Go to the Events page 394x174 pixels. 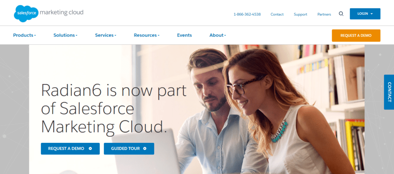pyautogui.click(x=184, y=35)
